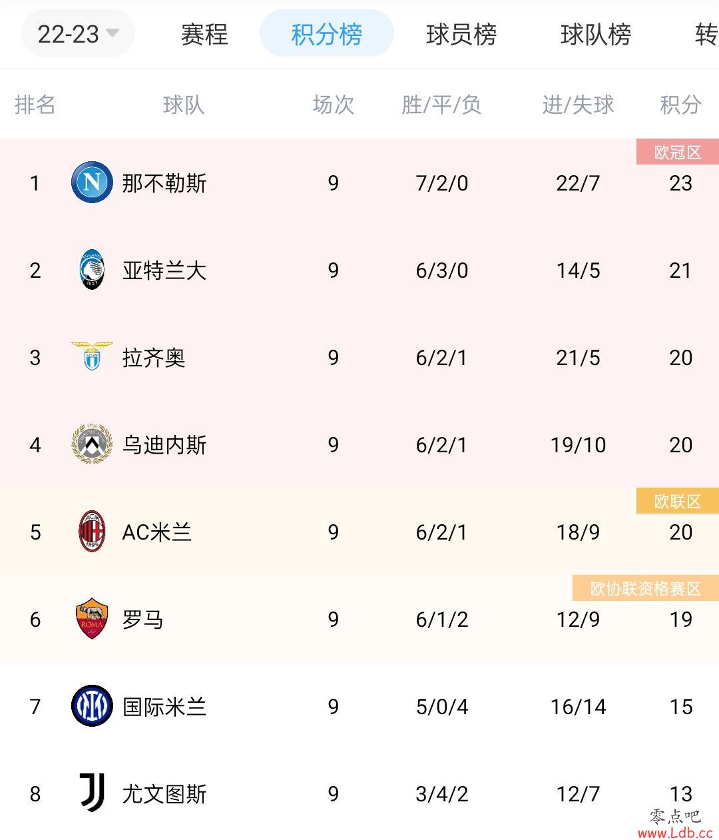
Task: Tap the Juventus J logo
Action: tap(92, 793)
